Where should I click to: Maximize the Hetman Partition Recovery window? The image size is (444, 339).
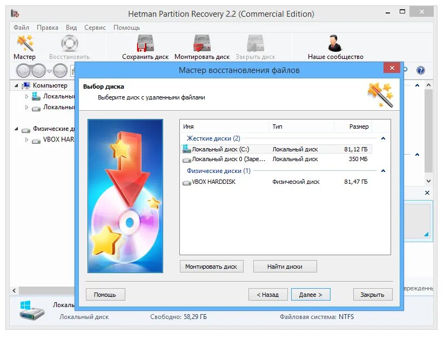402,11
